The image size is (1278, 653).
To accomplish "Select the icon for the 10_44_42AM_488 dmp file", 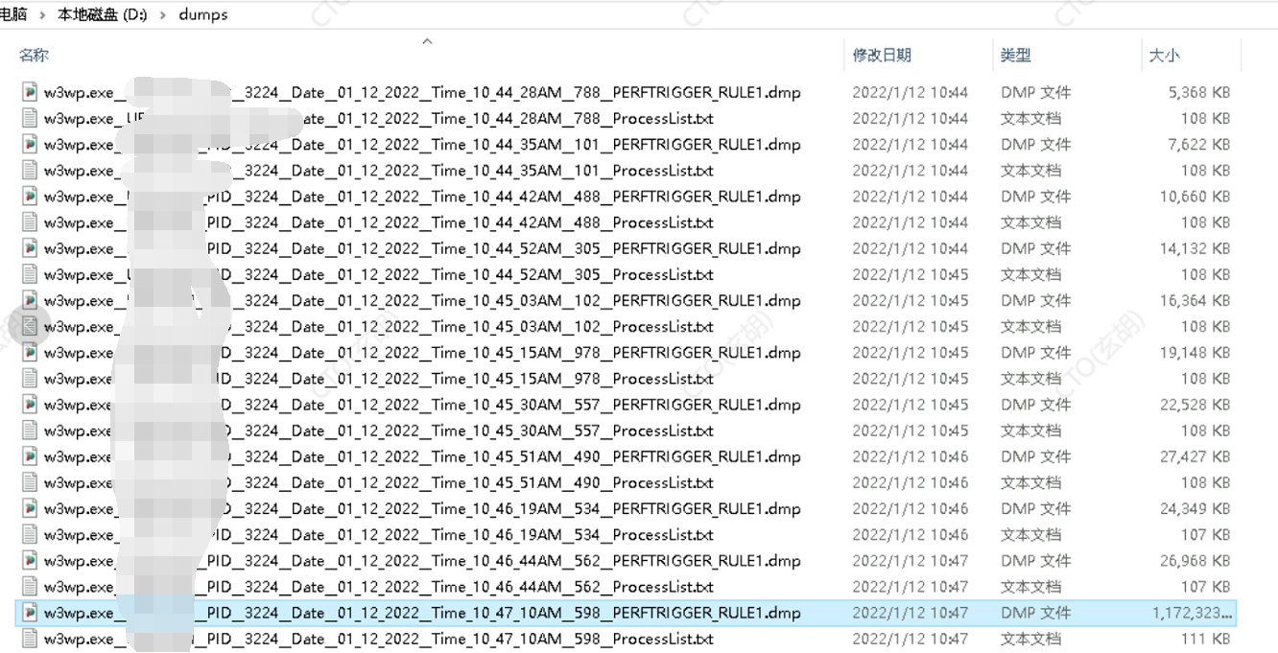I will (x=30, y=197).
